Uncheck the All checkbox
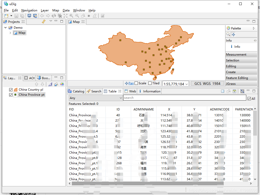This screenshot has height=195, width=260. [249, 99]
